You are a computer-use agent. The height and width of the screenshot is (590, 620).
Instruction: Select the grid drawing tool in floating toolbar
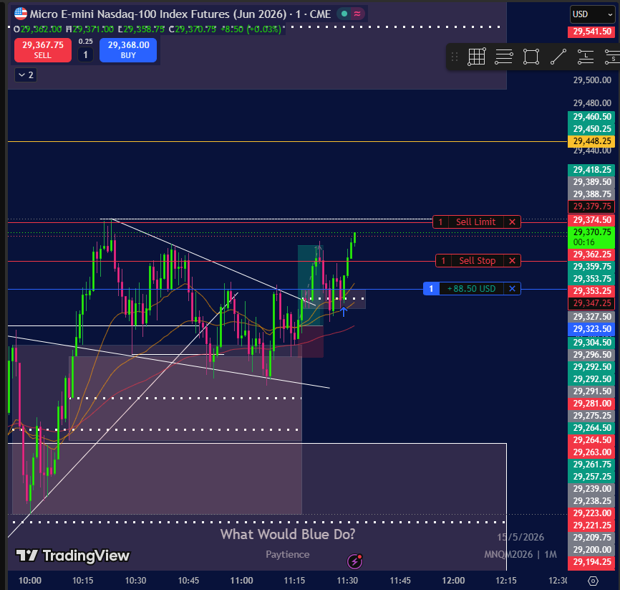477,57
